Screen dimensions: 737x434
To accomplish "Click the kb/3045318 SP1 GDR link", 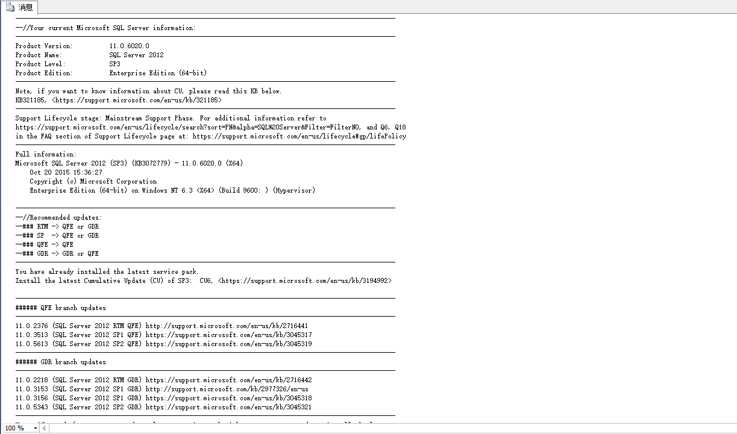I will (228, 398).
